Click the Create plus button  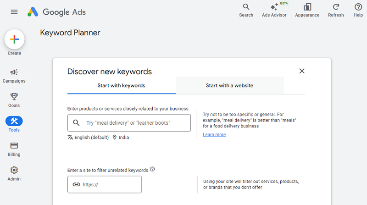(x=14, y=39)
